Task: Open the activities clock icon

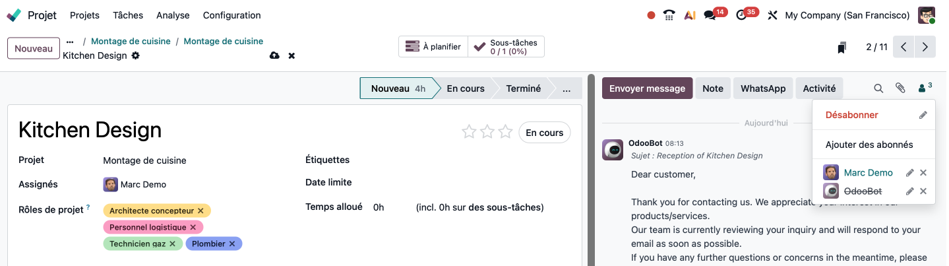Action: tap(741, 15)
